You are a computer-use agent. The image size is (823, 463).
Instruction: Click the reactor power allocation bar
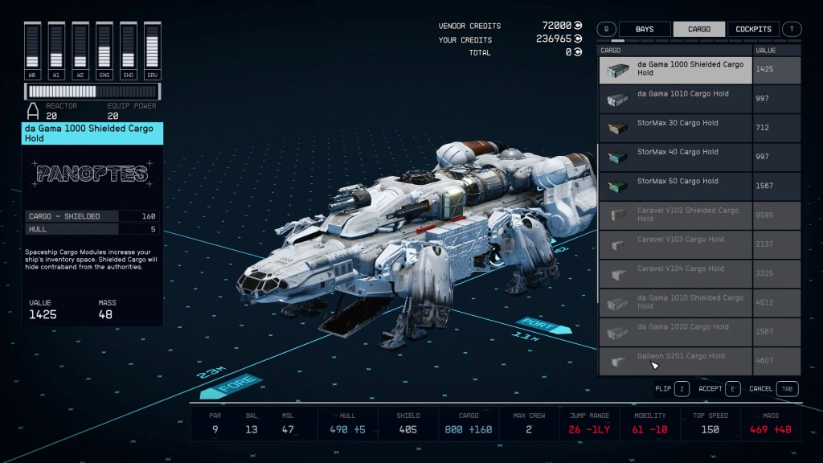pos(92,92)
